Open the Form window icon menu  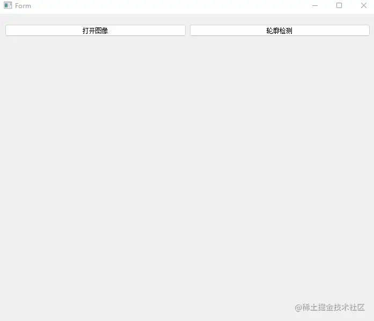[x=8, y=5]
